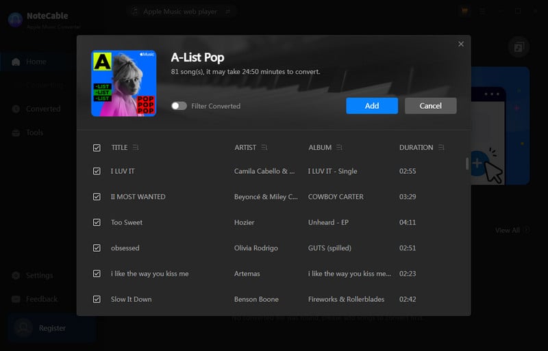Click the A-List Pop playlist cover art
Image resolution: width=548 pixels, height=351 pixels.
click(124, 83)
